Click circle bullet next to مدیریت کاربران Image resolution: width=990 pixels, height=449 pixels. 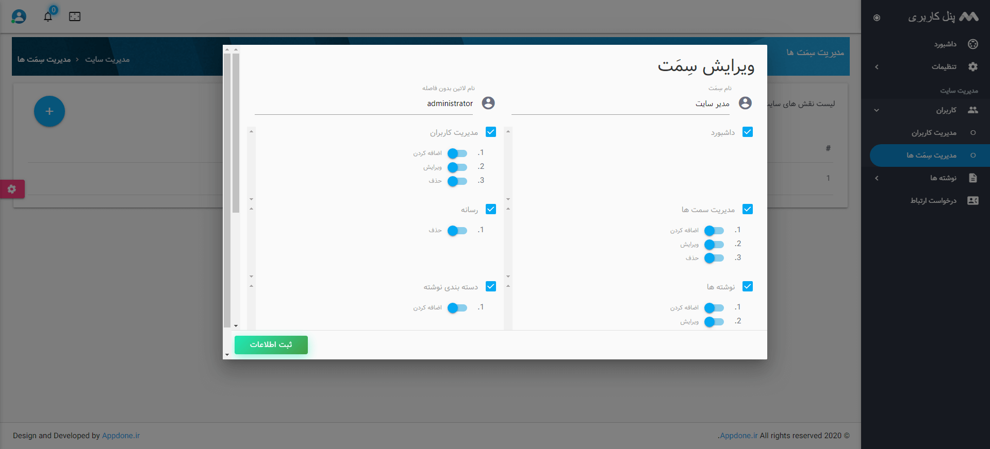tap(973, 132)
